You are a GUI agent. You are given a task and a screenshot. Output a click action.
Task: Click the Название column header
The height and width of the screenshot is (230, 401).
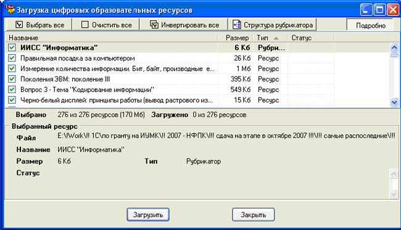pyautogui.click(x=112, y=38)
